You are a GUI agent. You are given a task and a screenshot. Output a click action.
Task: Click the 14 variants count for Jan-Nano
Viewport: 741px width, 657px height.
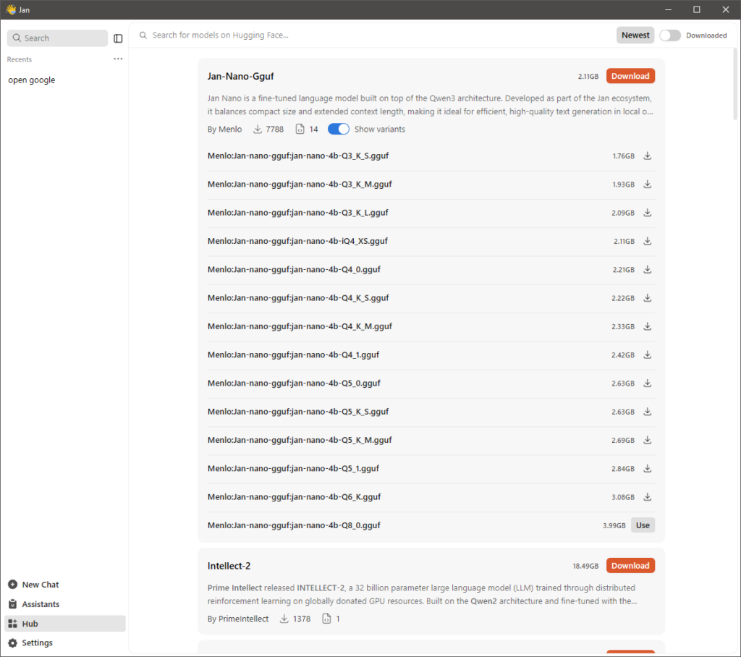pos(314,129)
